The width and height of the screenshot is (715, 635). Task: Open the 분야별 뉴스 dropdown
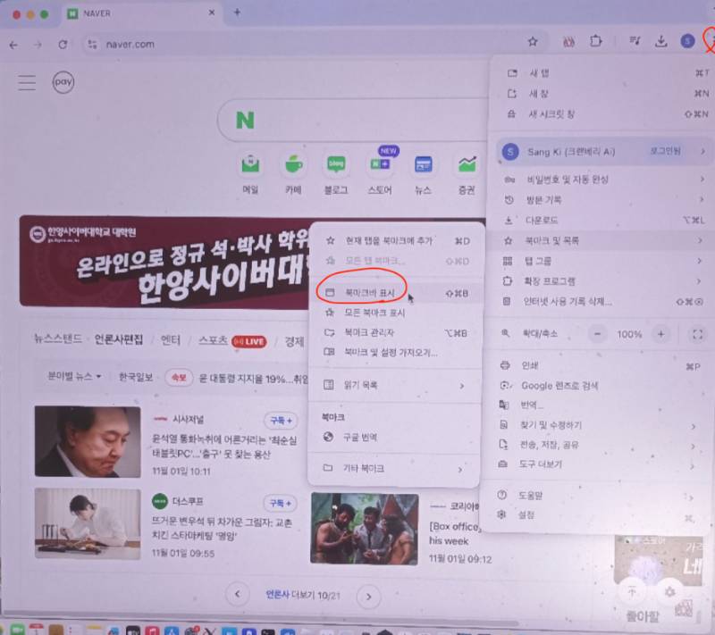point(74,377)
